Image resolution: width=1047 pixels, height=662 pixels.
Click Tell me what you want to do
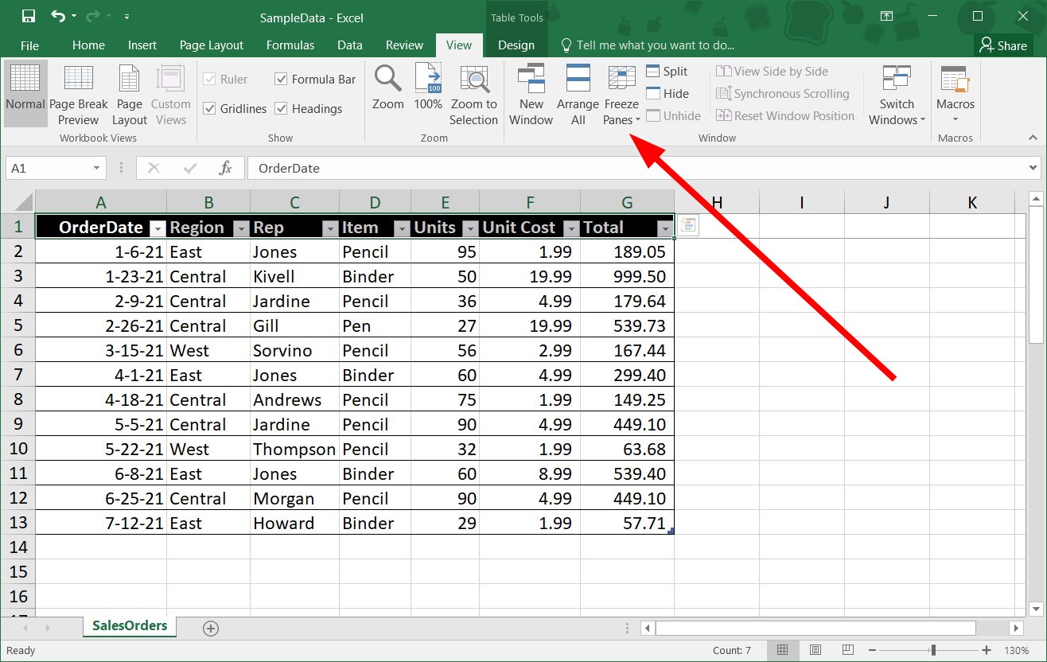coord(648,45)
